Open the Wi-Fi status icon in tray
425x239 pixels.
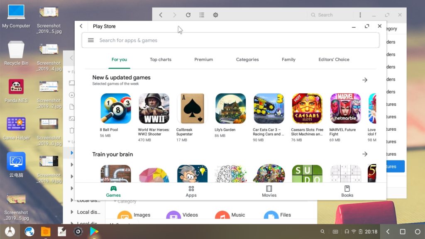tap(354, 232)
